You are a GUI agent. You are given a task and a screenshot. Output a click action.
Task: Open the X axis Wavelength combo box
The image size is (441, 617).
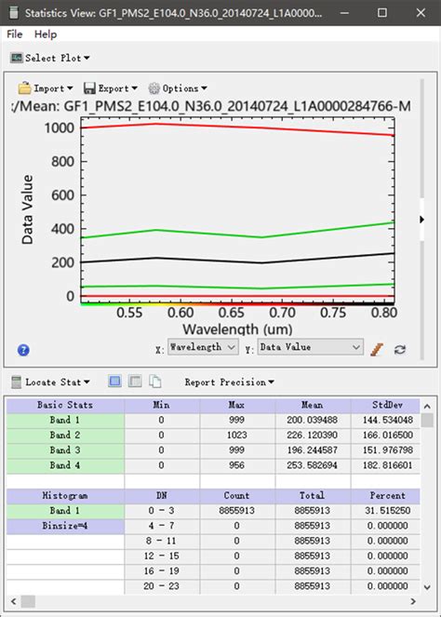coord(203,347)
